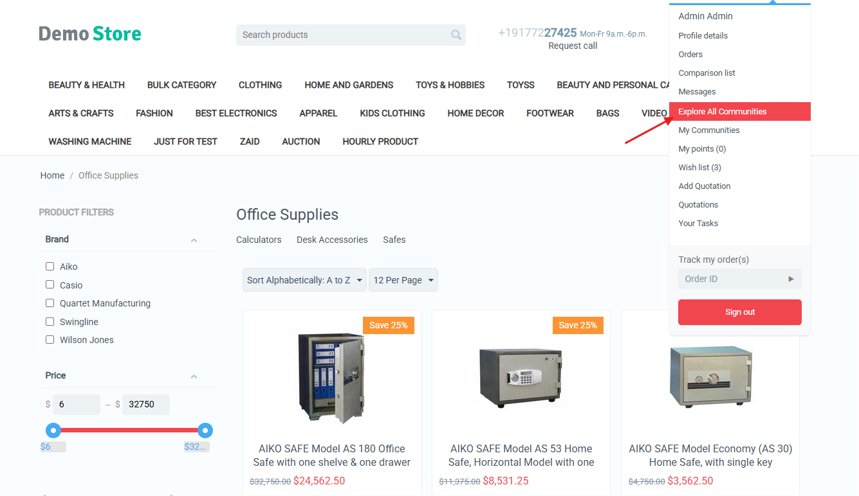This screenshot has width=859, height=496.
Task: Follow the Request call link
Action: pos(573,46)
